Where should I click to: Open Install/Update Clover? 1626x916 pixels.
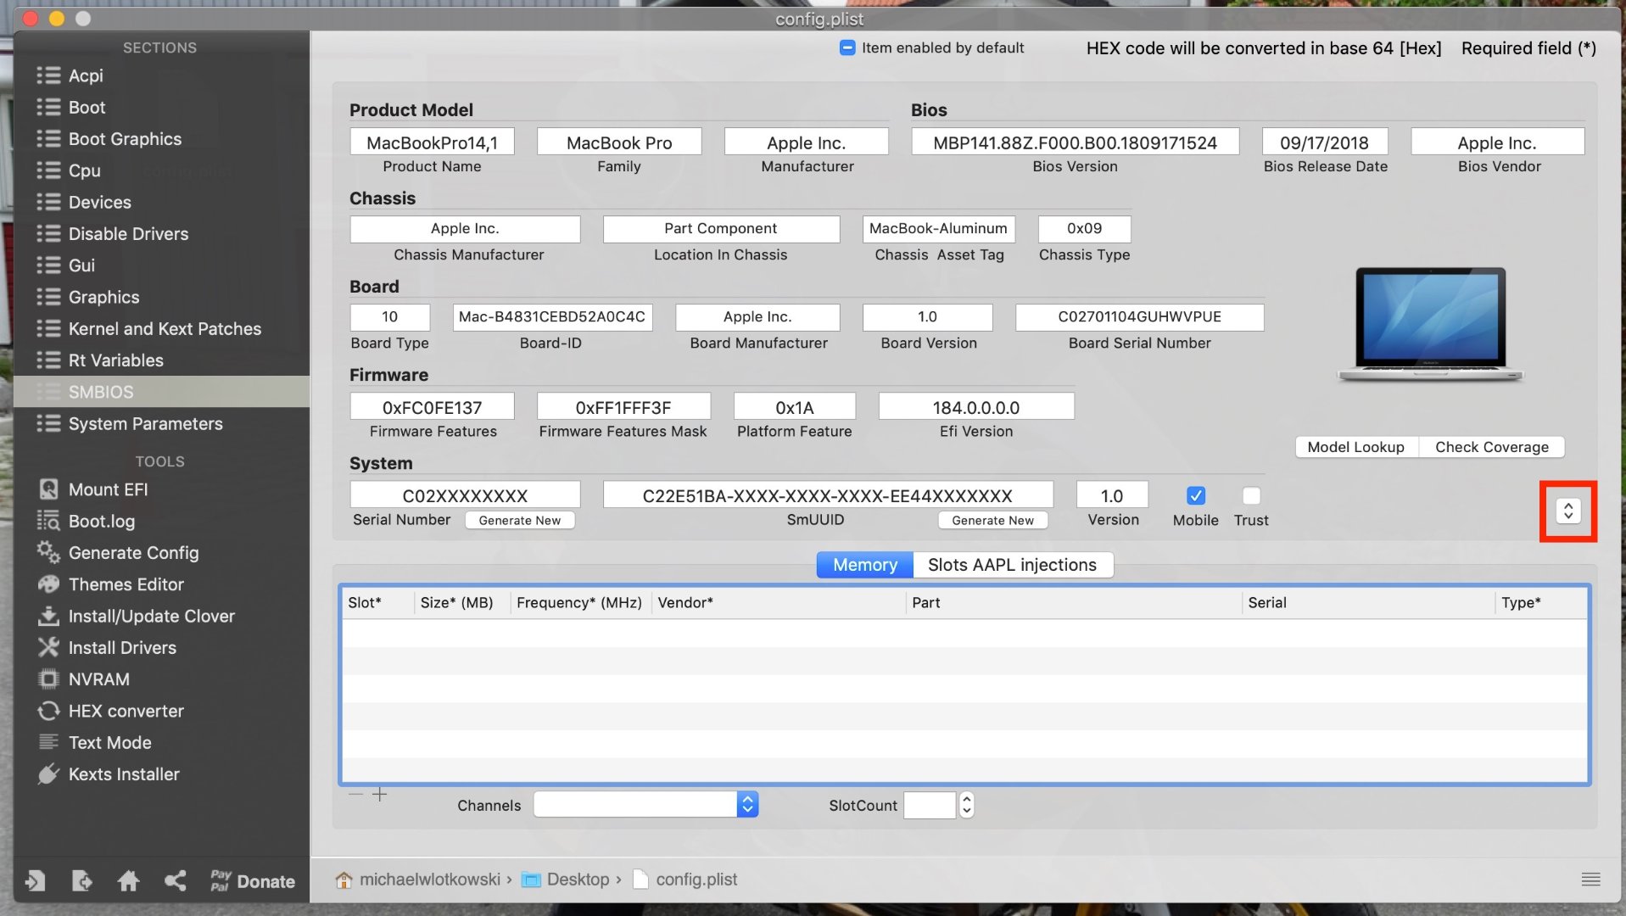coord(151,616)
